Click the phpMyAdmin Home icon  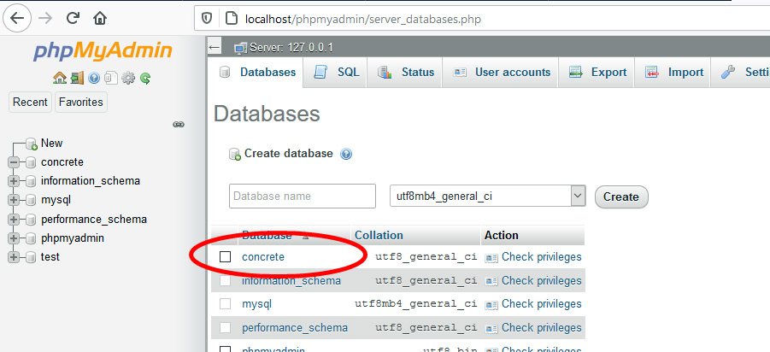[x=60, y=78]
